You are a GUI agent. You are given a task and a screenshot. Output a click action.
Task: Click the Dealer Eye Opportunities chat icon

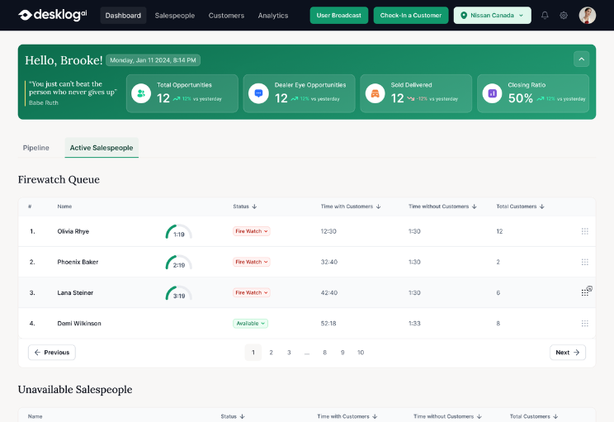[x=258, y=93]
